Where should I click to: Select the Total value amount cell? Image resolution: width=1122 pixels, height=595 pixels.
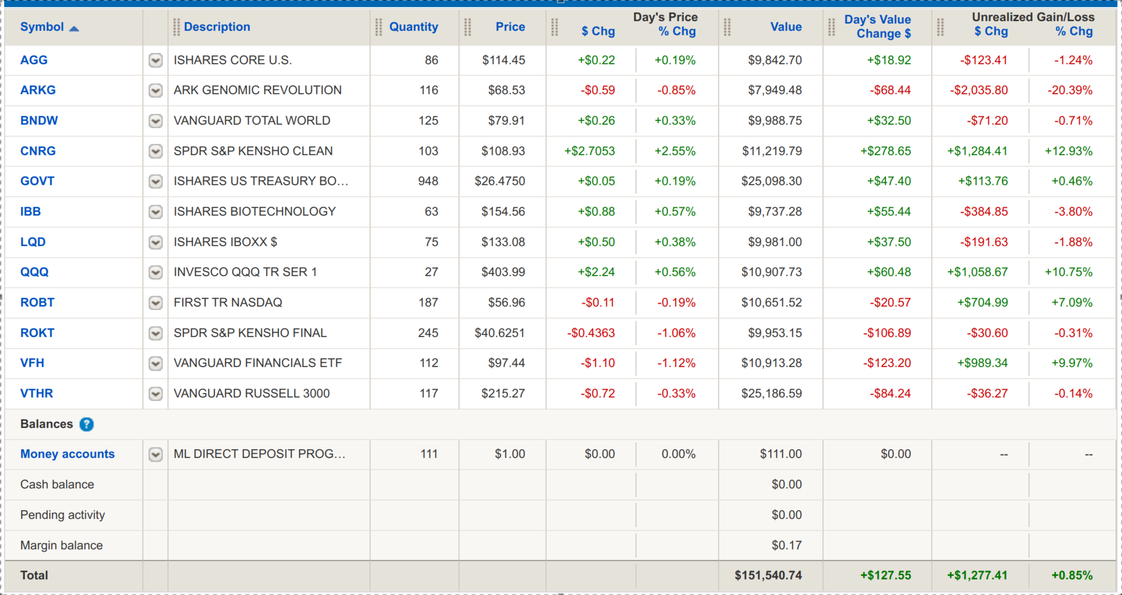768,575
